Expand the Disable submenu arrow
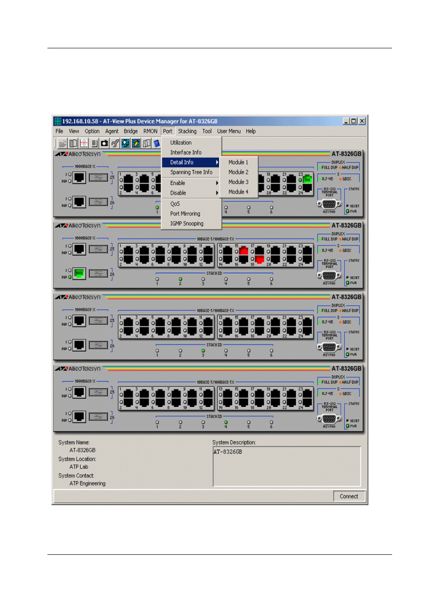Viewport: 427px width, 604px height. [217, 193]
